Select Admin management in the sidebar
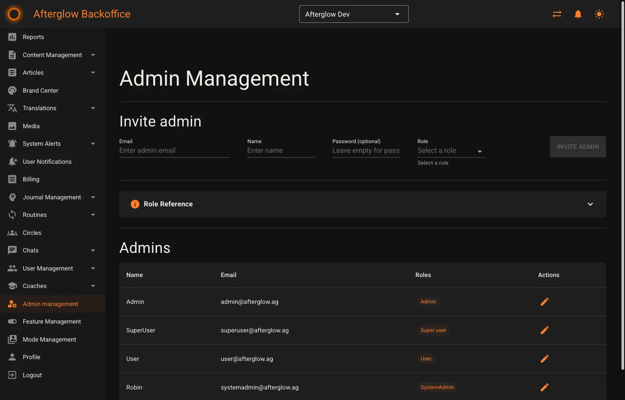Screen dimensions: 625x400 [x=50, y=303]
